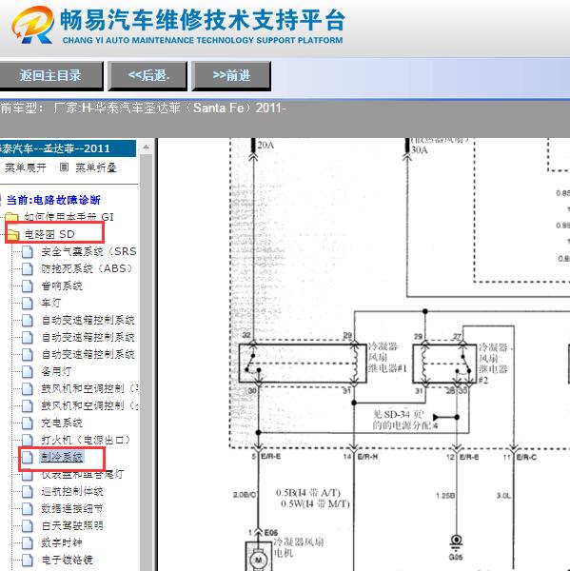Click the 冷凝器风扇继电器 #2 label in diagram
Screen dimensions: 570x571
point(493,364)
